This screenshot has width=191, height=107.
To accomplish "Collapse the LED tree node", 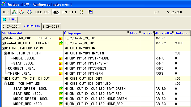I will [x=6, y=84].
